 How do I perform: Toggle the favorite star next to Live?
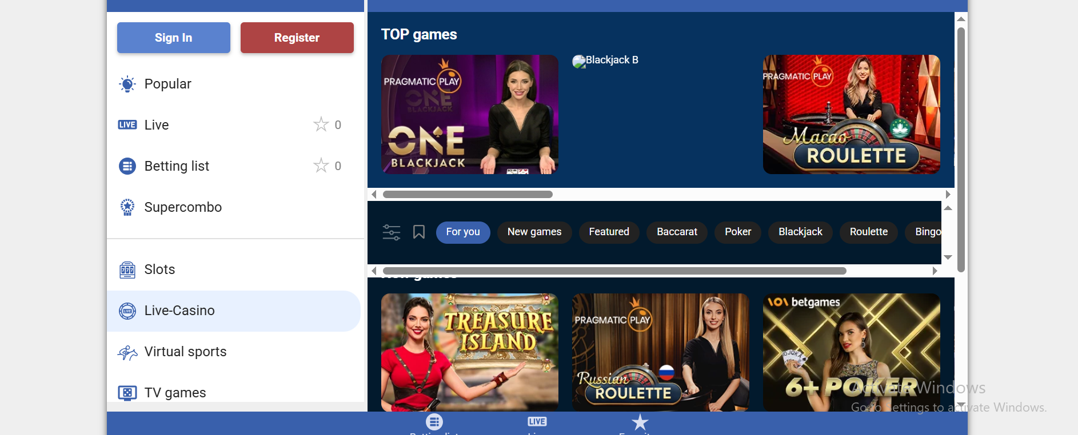(x=321, y=124)
